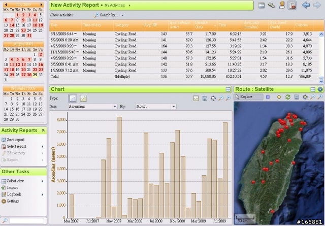Viewport: 325px width, 226px height.
Task: Click the southernmost red marker on map
Action: point(272,211)
